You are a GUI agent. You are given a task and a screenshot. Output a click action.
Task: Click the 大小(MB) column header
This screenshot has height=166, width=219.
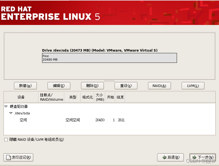(x=100, y=97)
